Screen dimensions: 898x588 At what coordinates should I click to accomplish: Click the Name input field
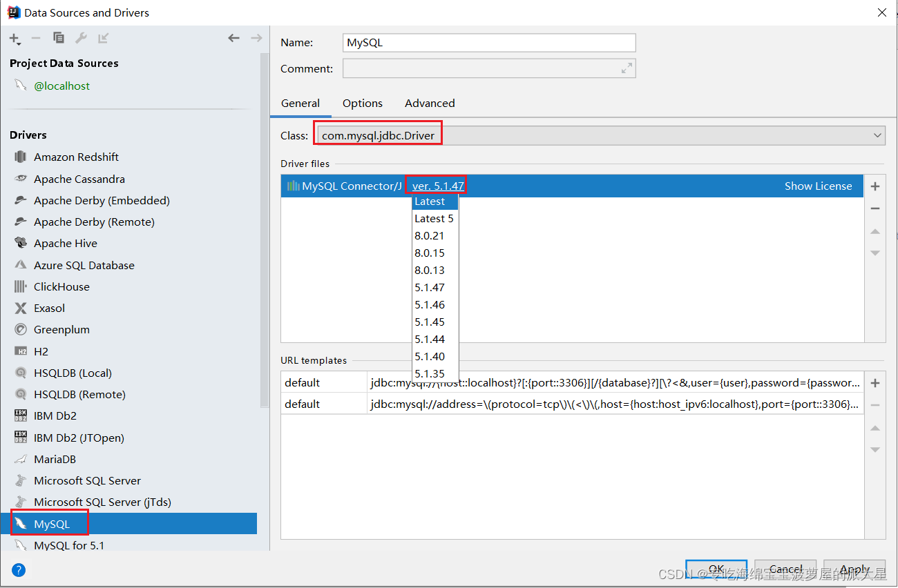(x=489, y=43)
